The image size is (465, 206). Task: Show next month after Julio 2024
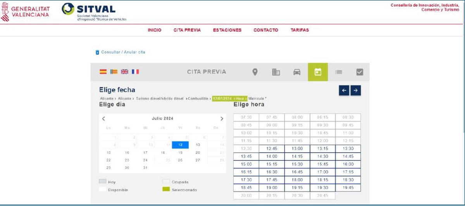pos(222,119)
